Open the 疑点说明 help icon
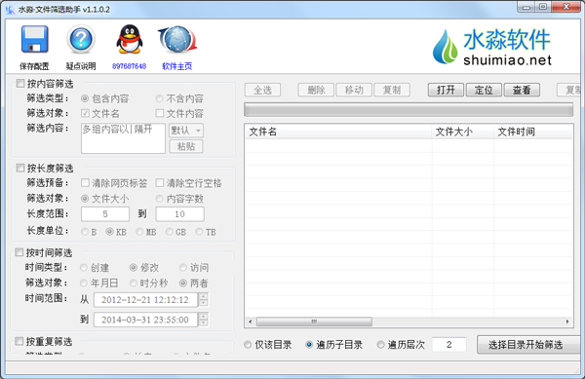Screen dimensions: 585x379 coord(81,39)
